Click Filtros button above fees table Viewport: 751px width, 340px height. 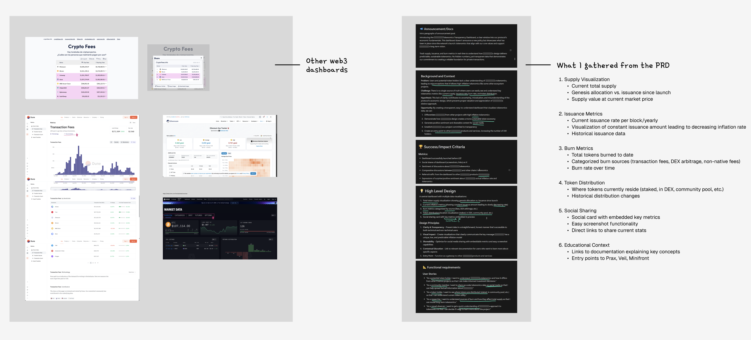point(98,59)
